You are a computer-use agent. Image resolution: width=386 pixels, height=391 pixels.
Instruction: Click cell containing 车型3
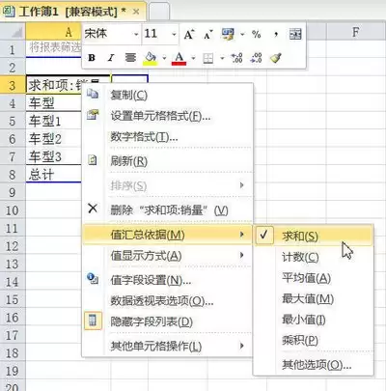point(53,156)
